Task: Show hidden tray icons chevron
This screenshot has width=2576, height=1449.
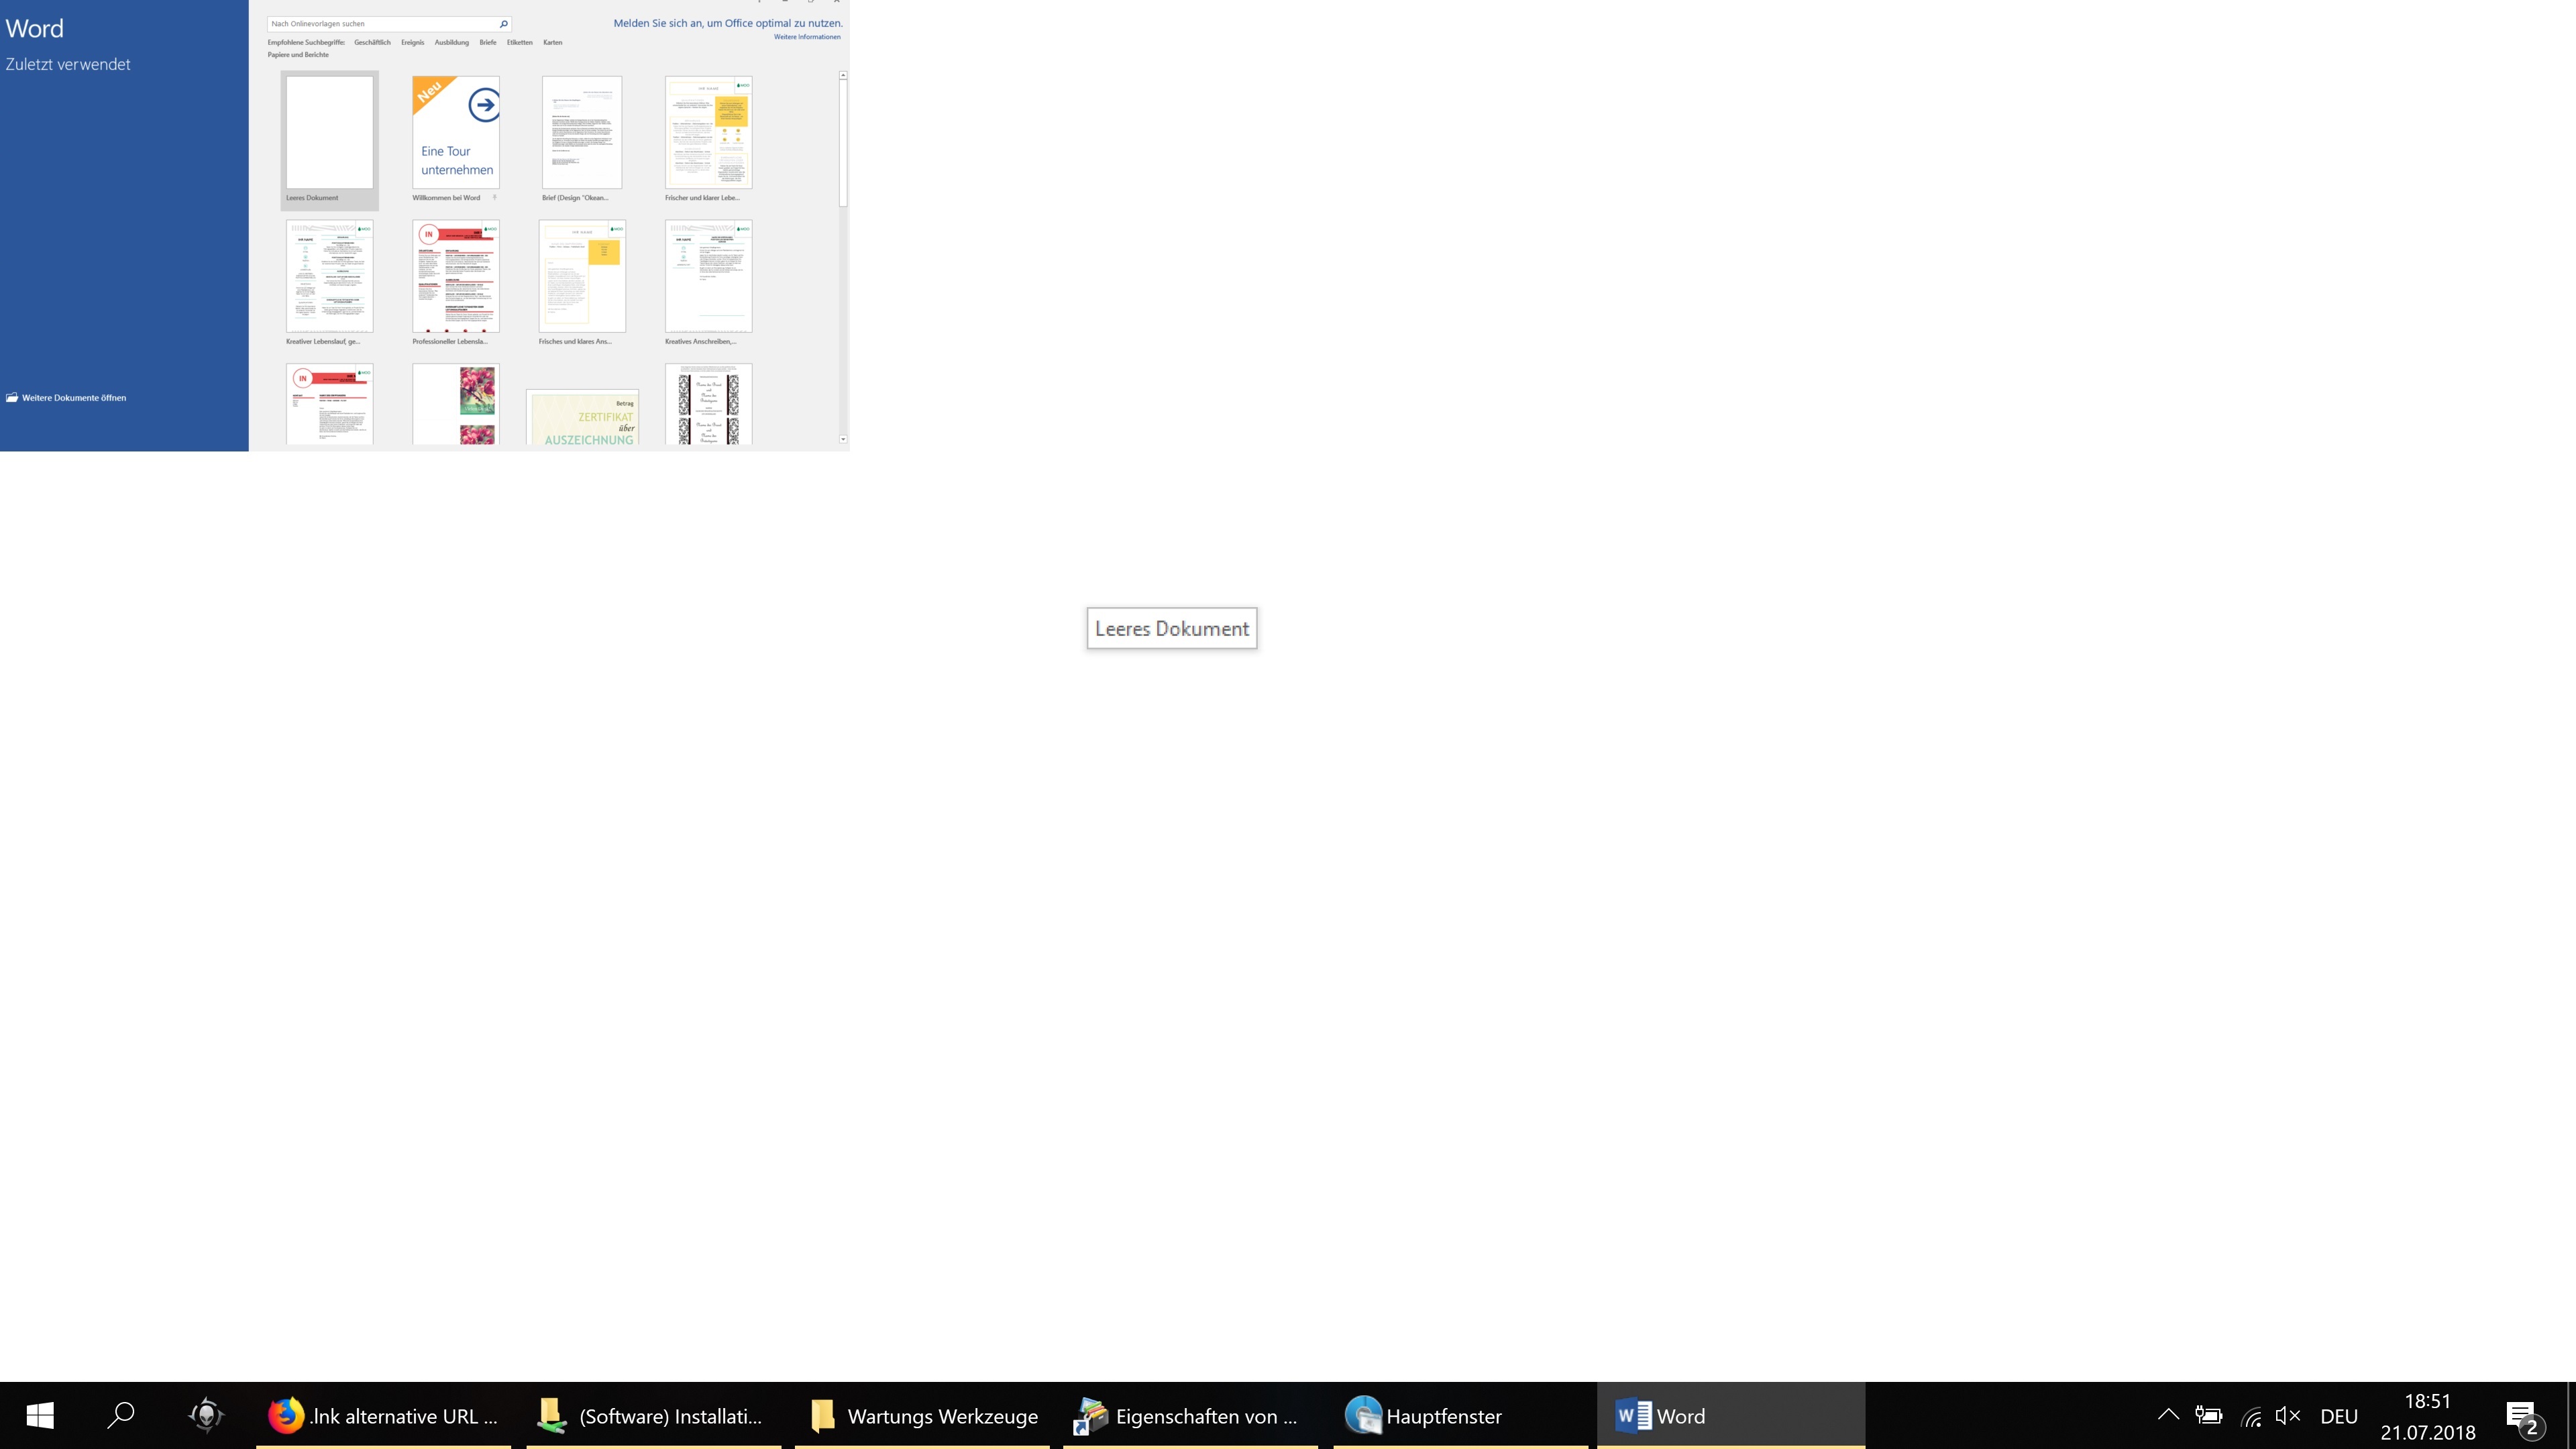Action: 2168,1415
